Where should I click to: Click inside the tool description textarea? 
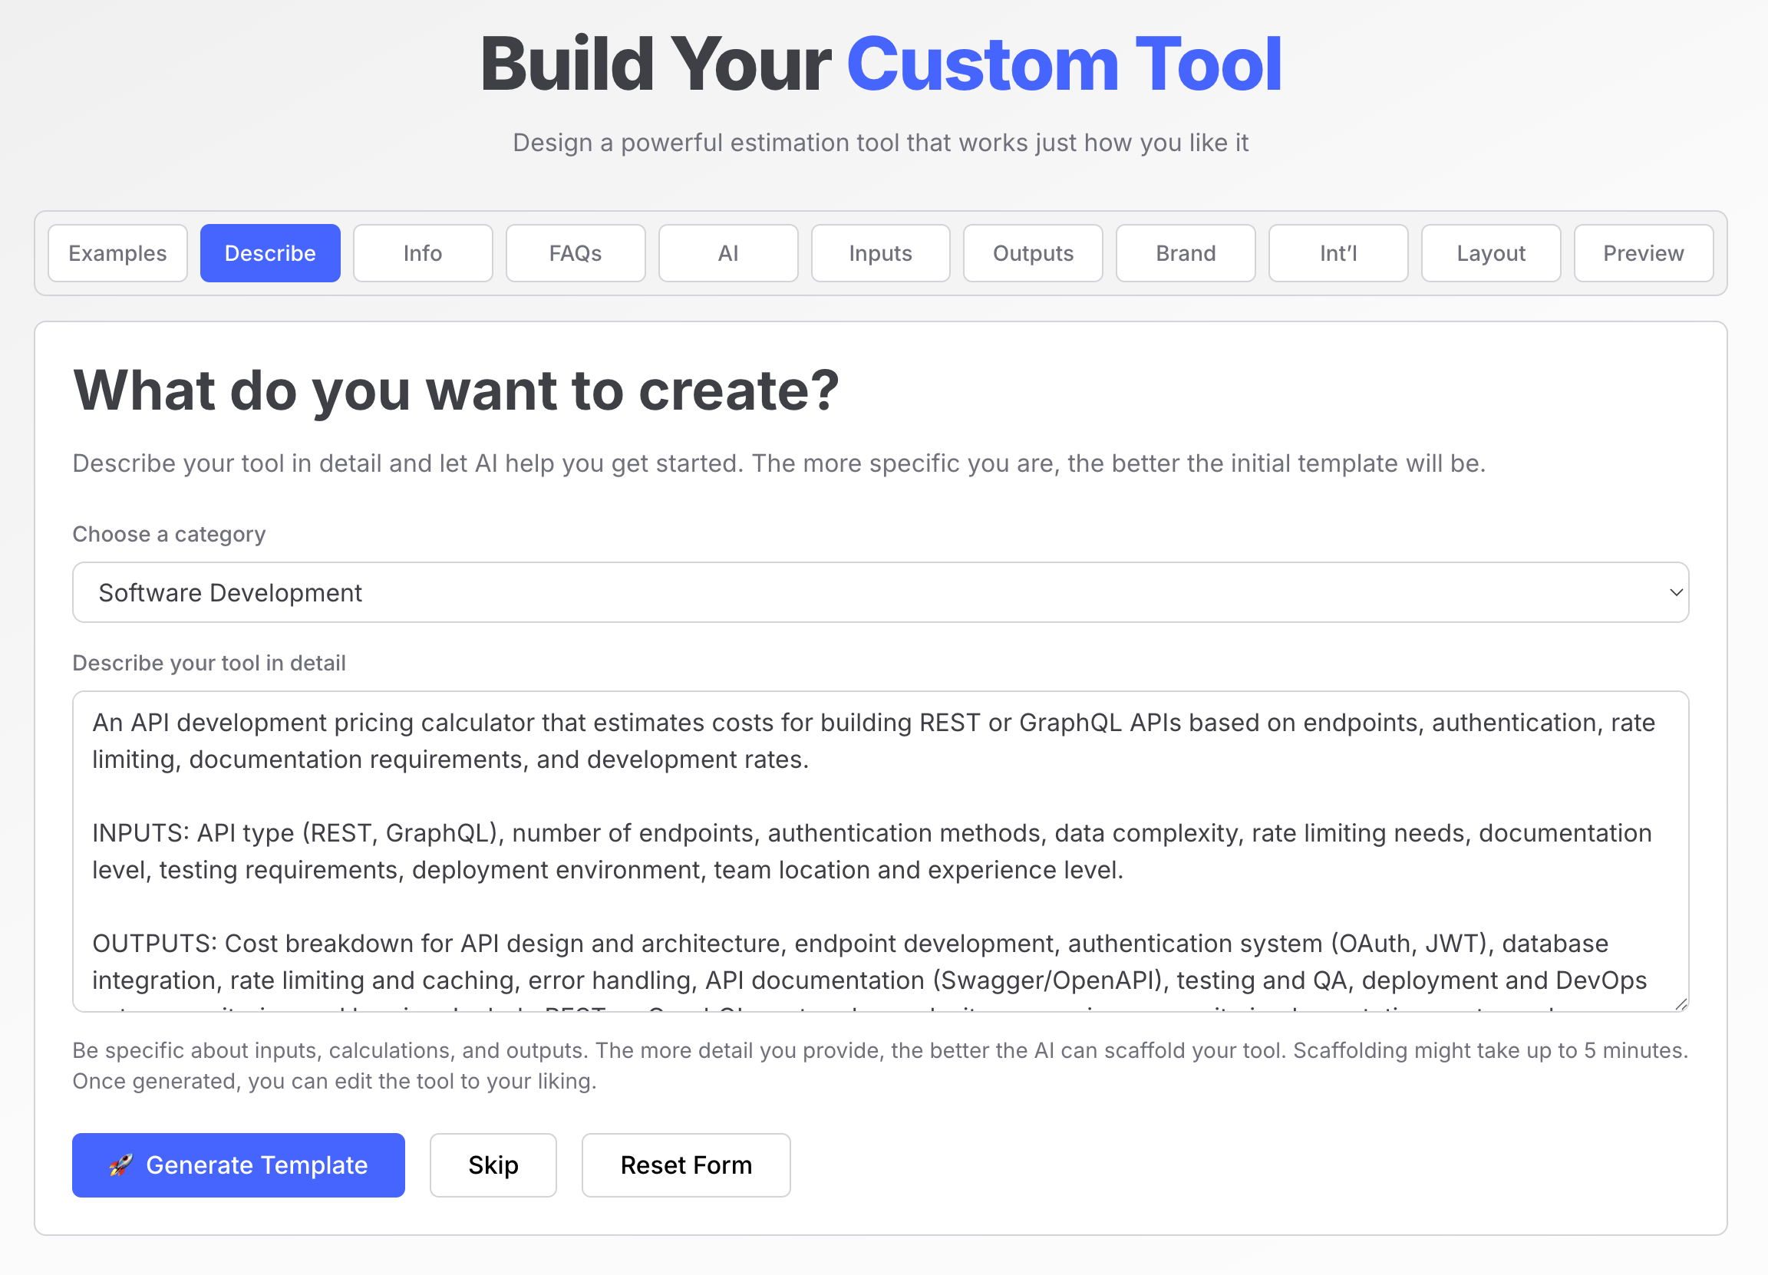(879, 849)
